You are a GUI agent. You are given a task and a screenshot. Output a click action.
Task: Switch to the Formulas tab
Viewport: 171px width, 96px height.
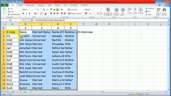(41, 5)
